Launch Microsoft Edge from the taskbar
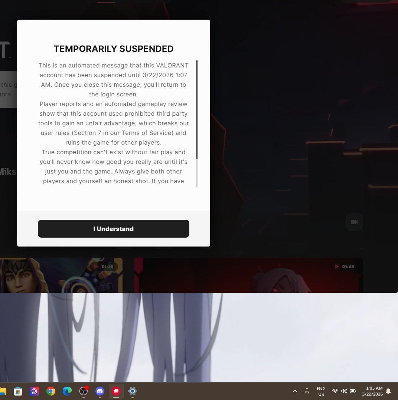Viewport: 398px width, 400px height. tap(67, 391)
